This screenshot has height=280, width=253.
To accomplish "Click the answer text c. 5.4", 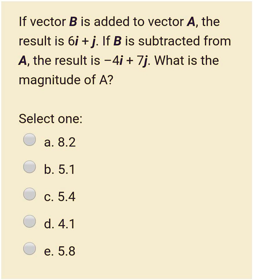I will click(x=60, y=196).
